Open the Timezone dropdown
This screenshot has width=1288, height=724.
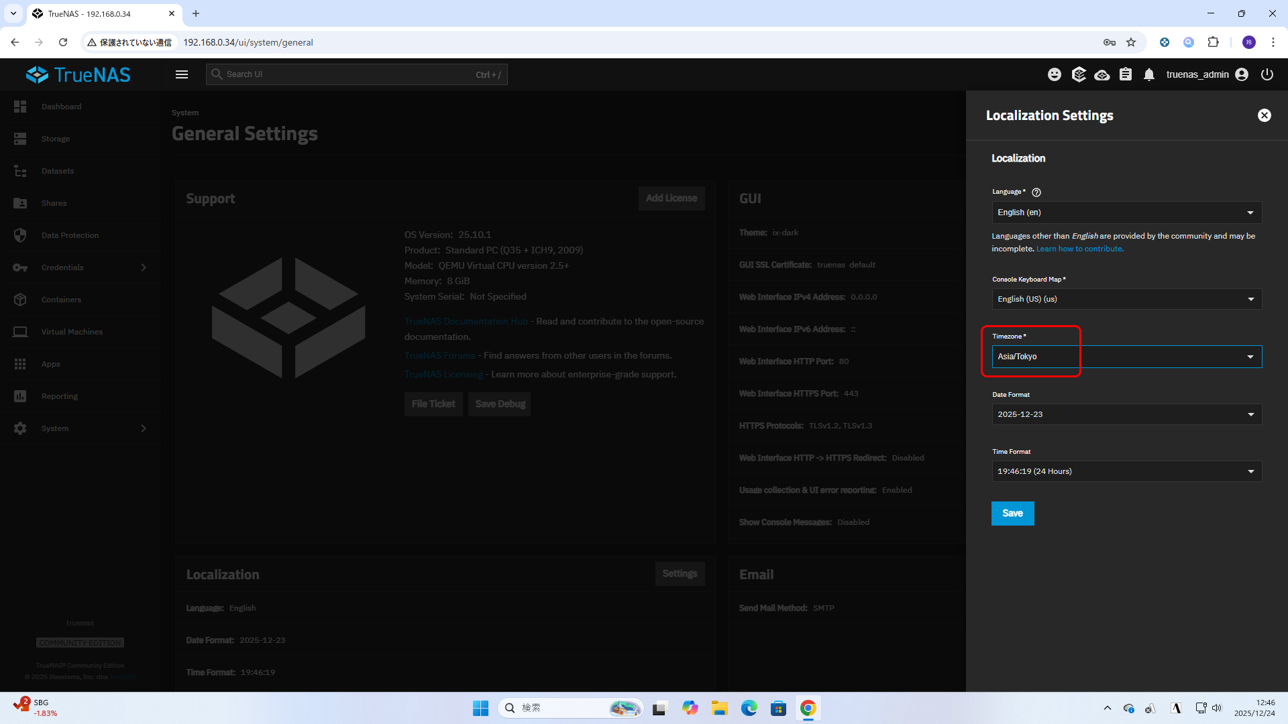pyautogui.click(x=1126, y=357)
